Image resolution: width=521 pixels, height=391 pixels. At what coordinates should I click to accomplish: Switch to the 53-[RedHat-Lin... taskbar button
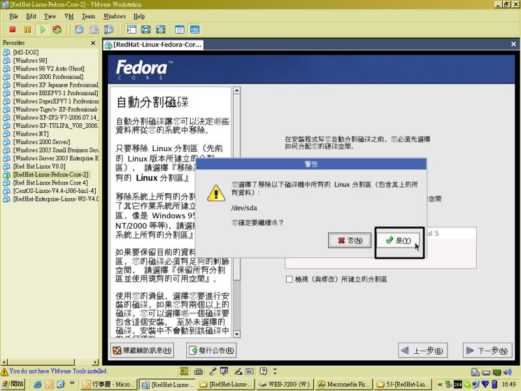tap(402, 384)
